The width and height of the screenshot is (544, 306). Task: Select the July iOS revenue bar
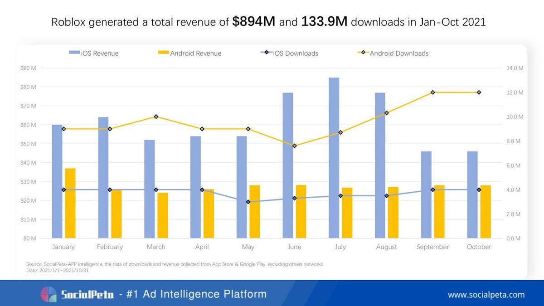click(x=334, y=158)
